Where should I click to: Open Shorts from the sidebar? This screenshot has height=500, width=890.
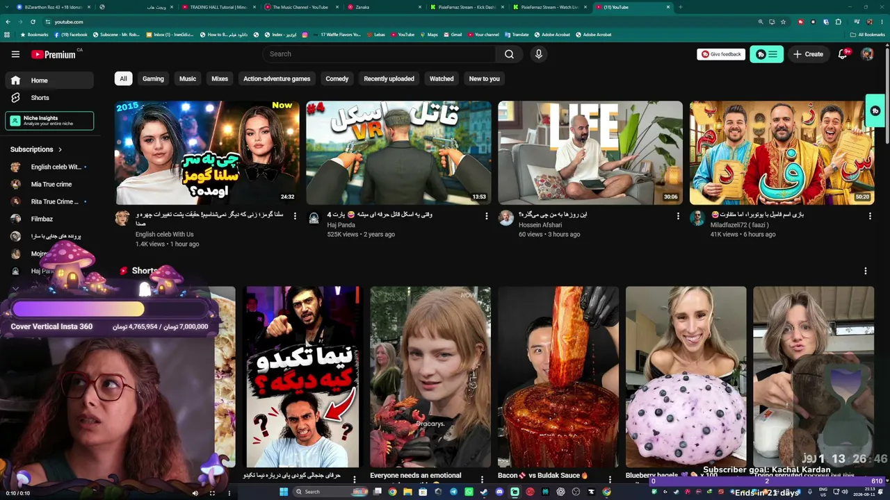coord(49,98)
